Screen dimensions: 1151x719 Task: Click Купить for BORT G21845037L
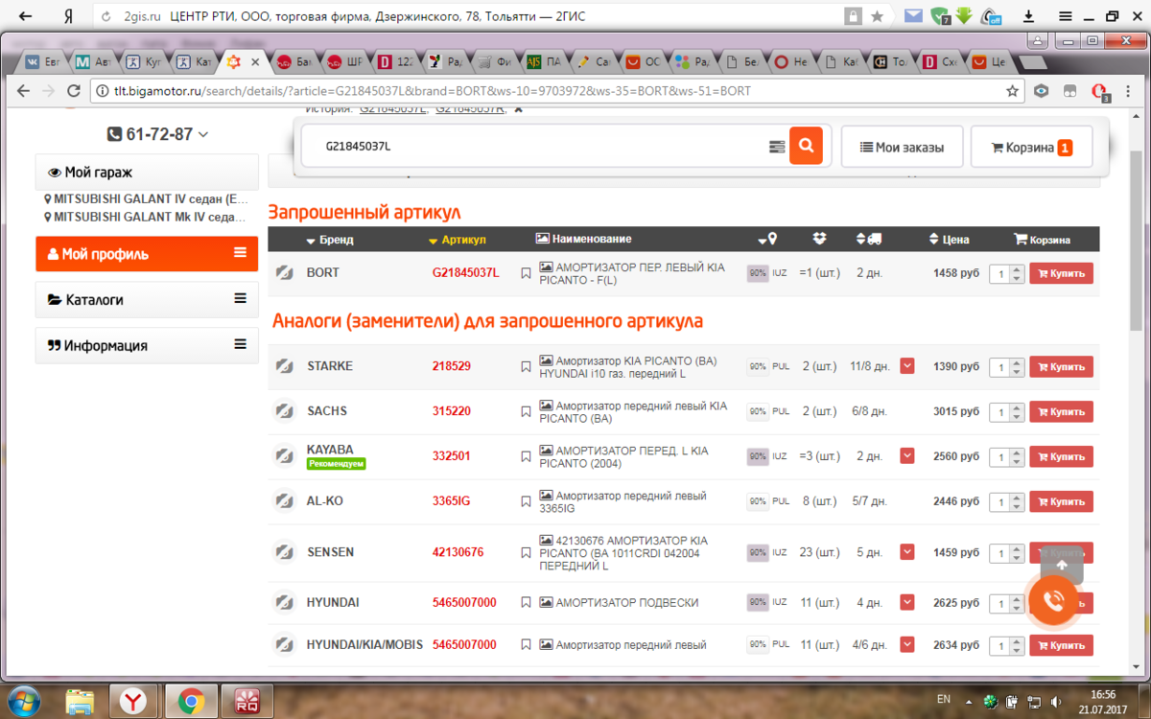[x=1061, y=273]
